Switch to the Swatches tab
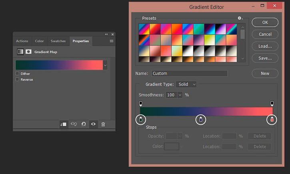 58,41
